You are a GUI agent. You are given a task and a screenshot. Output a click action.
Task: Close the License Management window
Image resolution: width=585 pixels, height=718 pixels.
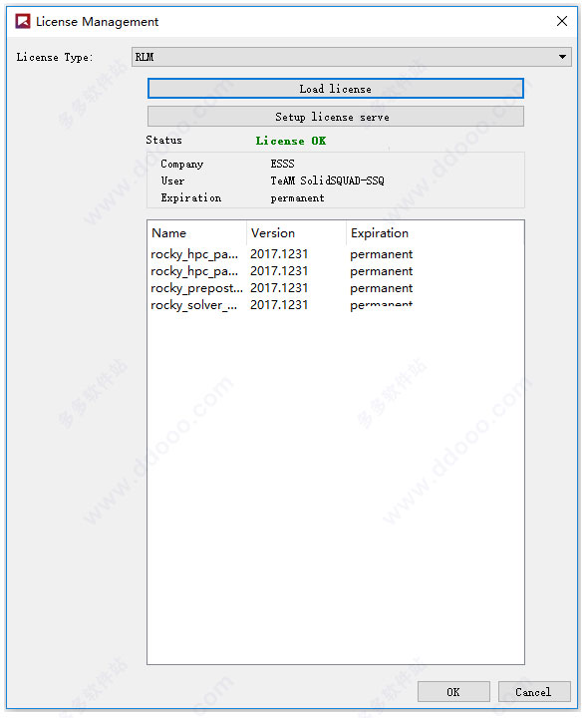(562, 21)
